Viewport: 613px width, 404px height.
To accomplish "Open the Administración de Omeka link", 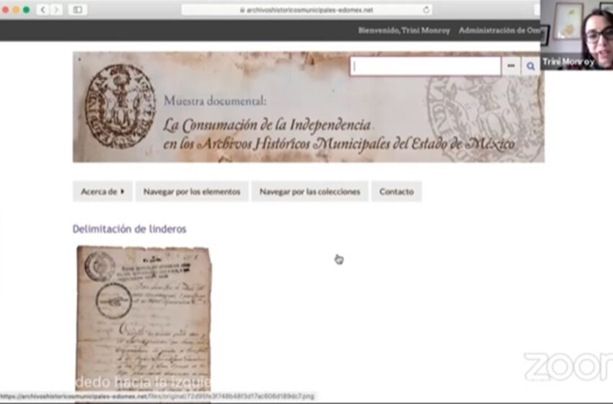I will click(x=499, y=30).
